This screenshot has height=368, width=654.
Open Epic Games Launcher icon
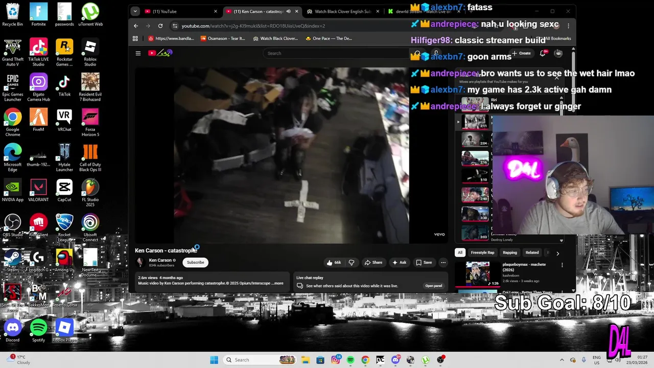13,87
